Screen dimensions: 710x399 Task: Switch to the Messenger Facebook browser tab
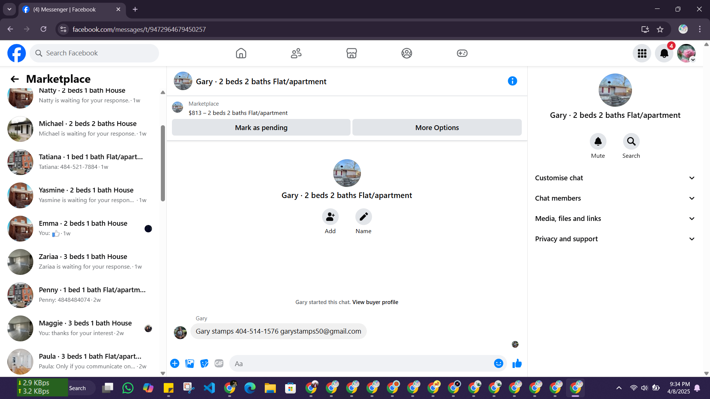[65, 10]
